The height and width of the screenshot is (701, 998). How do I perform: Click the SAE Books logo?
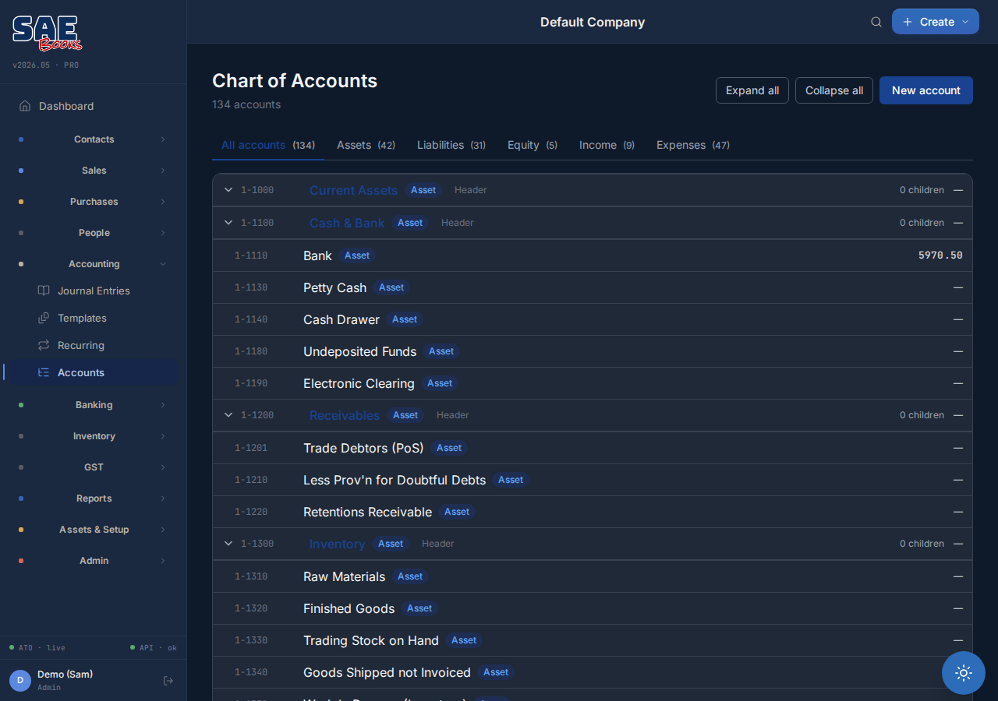pos(47,33)
